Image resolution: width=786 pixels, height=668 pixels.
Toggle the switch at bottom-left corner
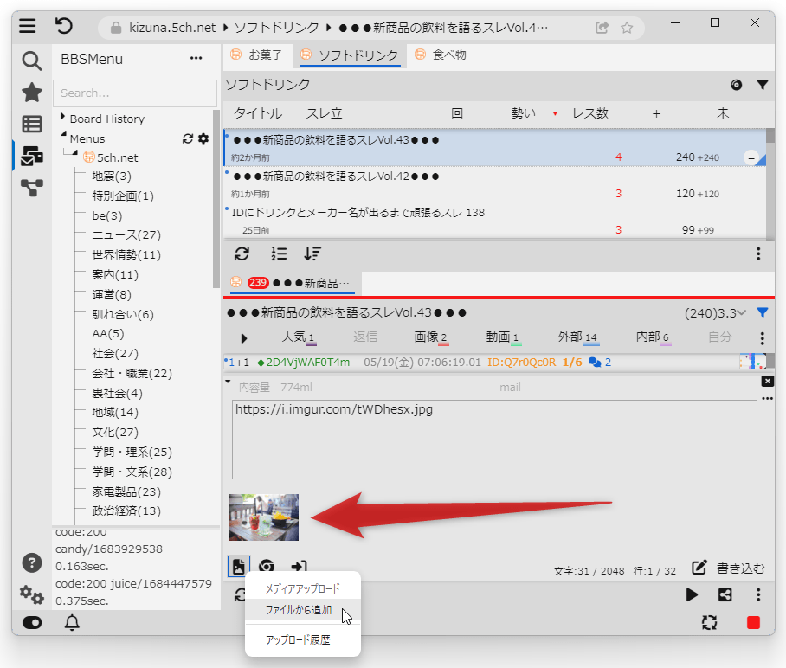click(32, 622)
